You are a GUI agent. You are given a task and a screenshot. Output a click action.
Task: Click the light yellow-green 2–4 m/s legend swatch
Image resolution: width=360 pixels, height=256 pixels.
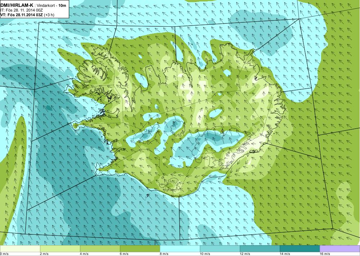point(60,249)
